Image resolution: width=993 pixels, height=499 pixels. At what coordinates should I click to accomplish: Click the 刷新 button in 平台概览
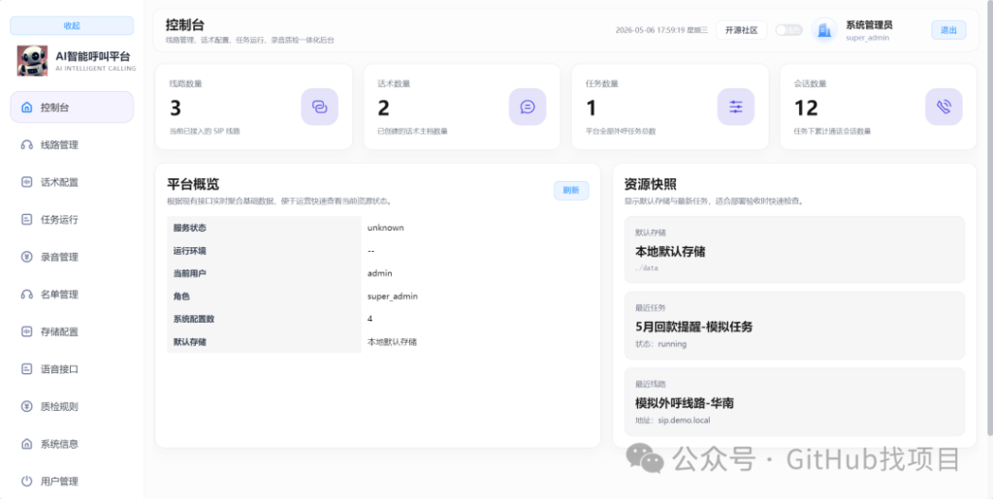571,190
